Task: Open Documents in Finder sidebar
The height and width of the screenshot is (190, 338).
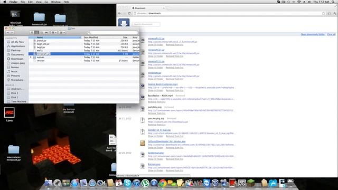Action: point(15,55)
